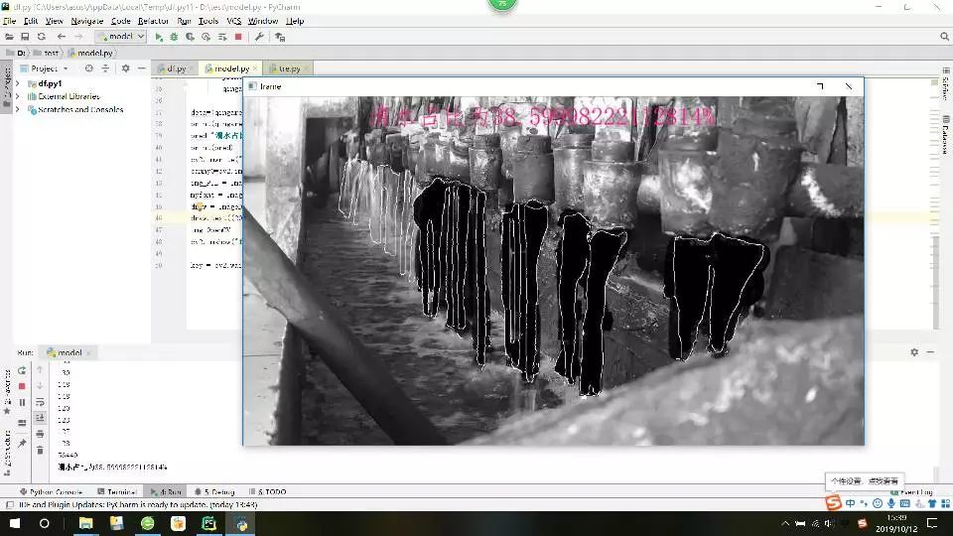Switch to the df.py editor tab
This screenshot has width=953, height=536.
point(175,68)
